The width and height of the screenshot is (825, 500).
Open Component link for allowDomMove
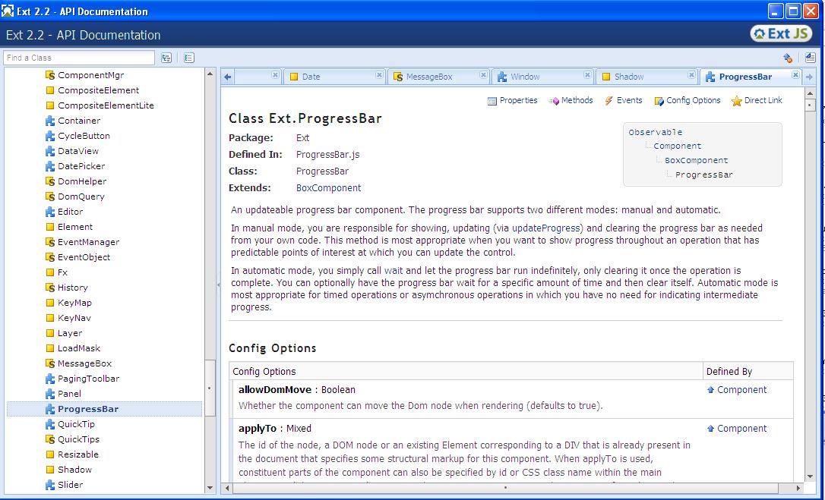coord(742,390)
